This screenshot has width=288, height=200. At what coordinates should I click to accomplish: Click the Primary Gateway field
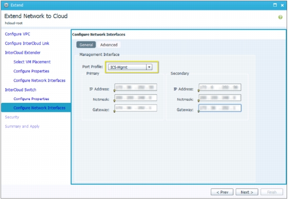click(136, 108)
